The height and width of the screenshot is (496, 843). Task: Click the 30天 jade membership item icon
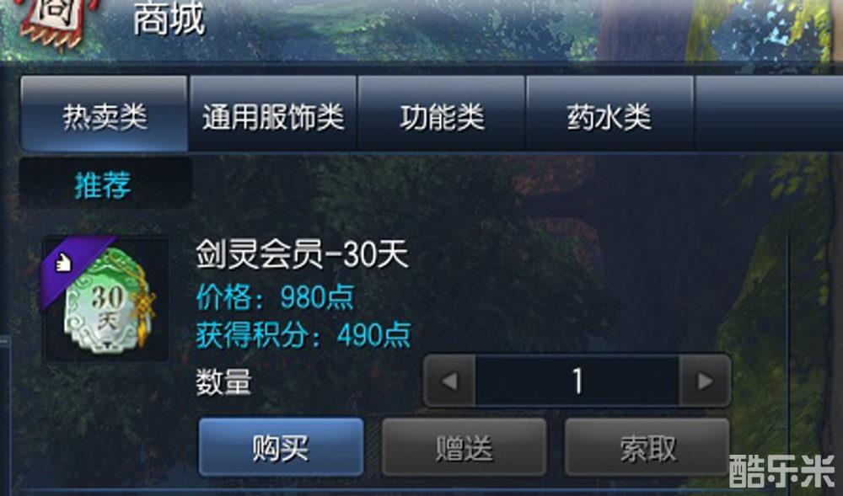(x=106, y=298)
